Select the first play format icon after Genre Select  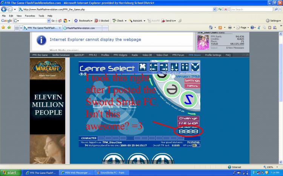click(x=142, y=67)
